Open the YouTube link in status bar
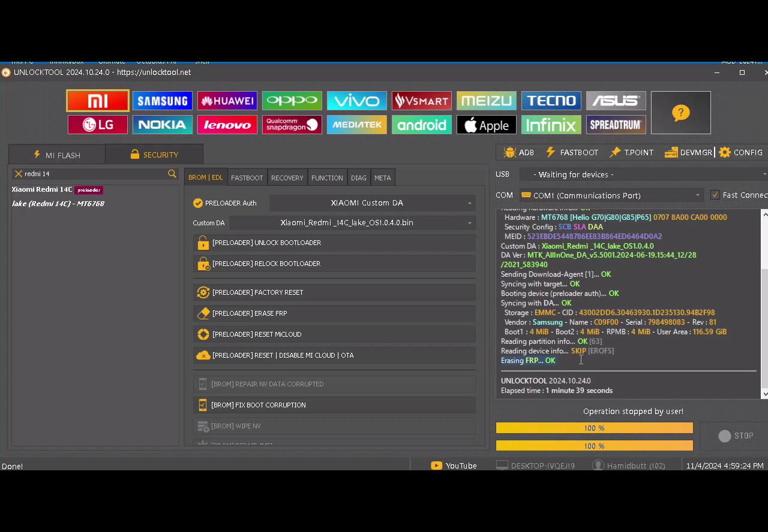Image resolution: width=768 pixels, height=532 pixels. click(x=454, y=465)
